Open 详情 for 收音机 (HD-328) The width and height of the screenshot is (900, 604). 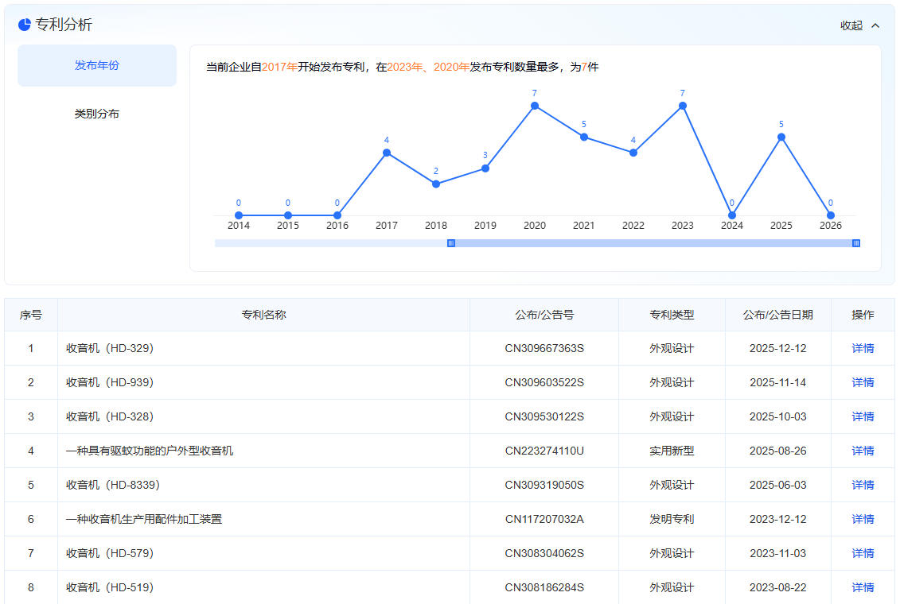[863, 416]
